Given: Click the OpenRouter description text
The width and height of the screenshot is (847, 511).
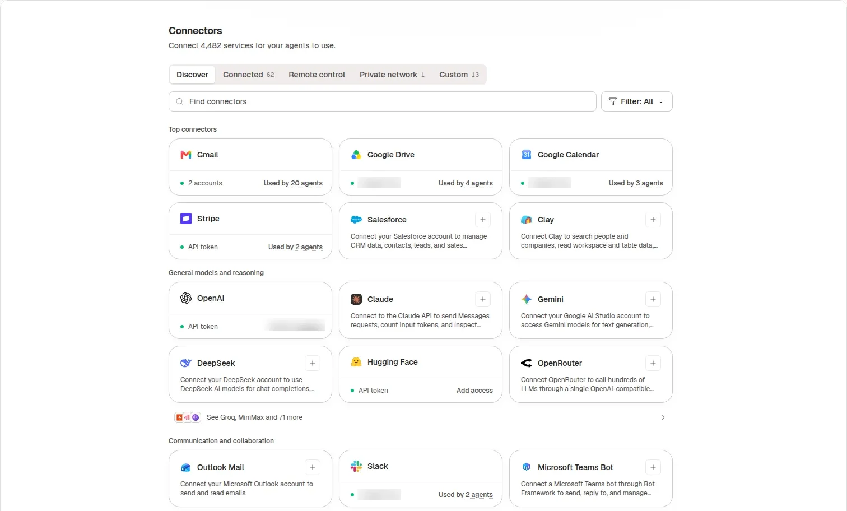Looking at the screenshot, I should point(587,384).
